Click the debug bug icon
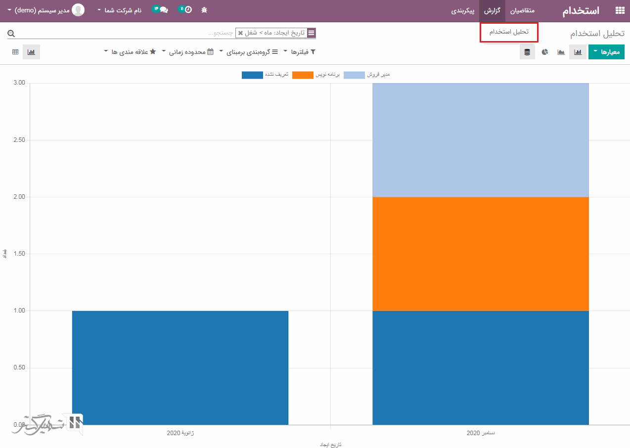Image resolution: width=630 pixels, height=448 pixels. 204,10
